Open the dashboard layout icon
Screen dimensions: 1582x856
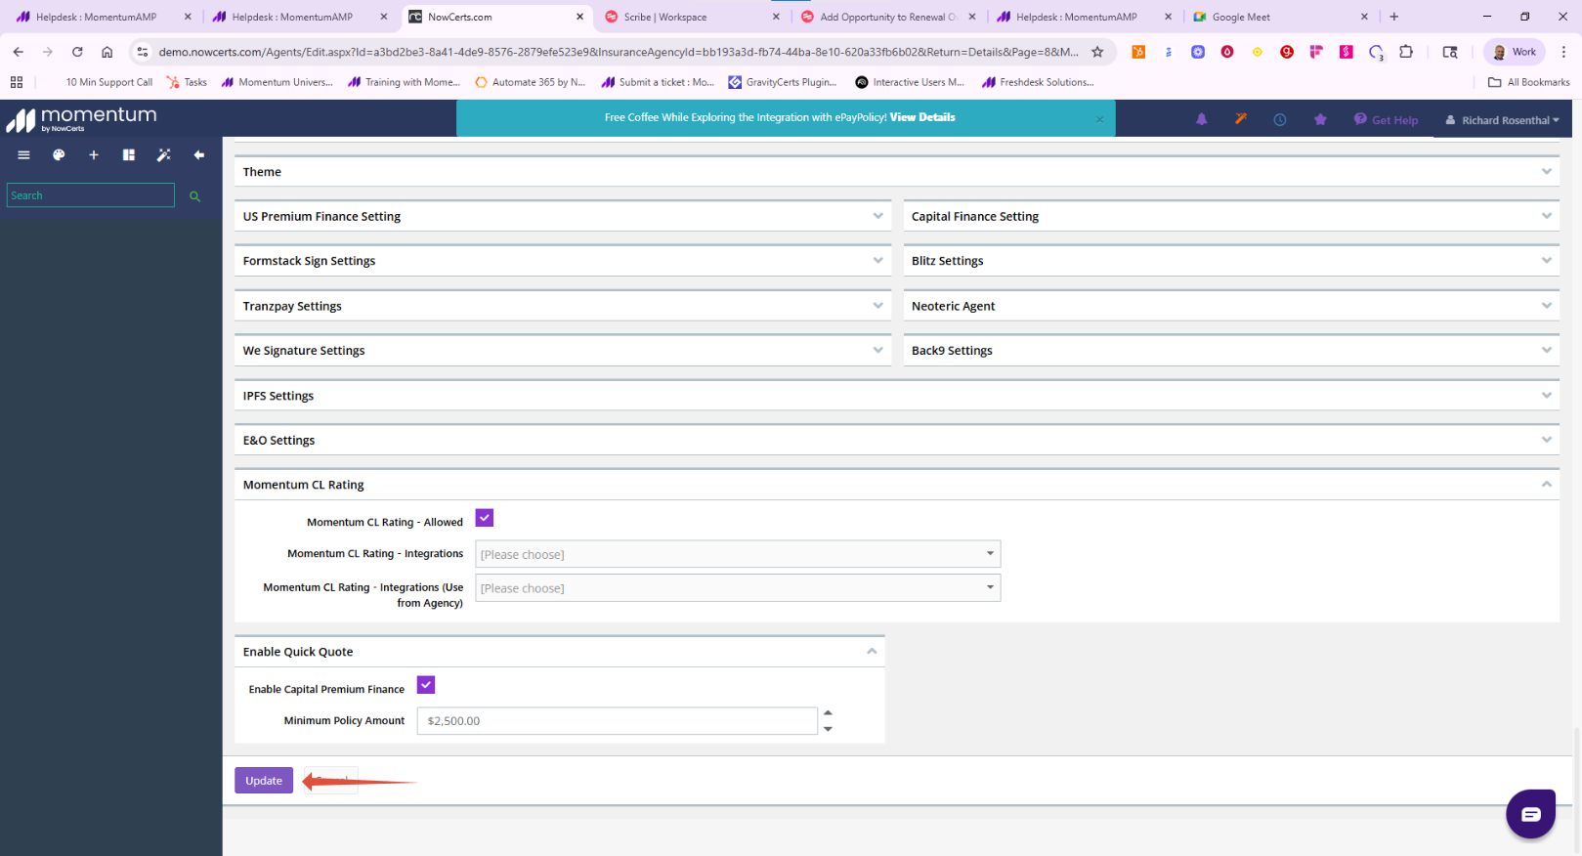[x=128, y=155]
